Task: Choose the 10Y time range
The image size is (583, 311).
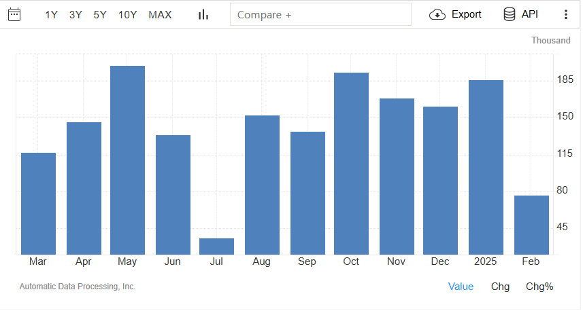Action: [127, 14]
